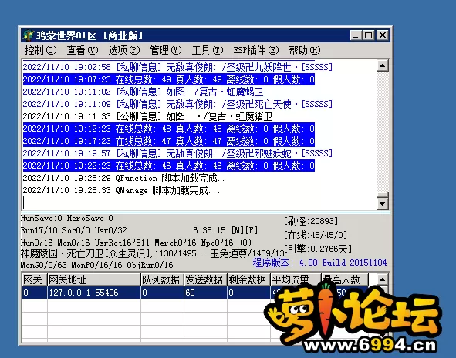Minimize the 鸿蒙世界01区 window
The image size is (456, 358).
[356, 35]
